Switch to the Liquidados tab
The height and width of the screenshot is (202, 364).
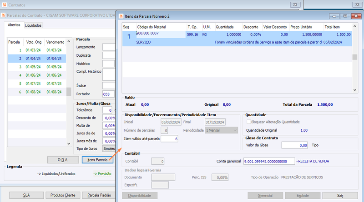pyautogui.click(x=33, y=25)
